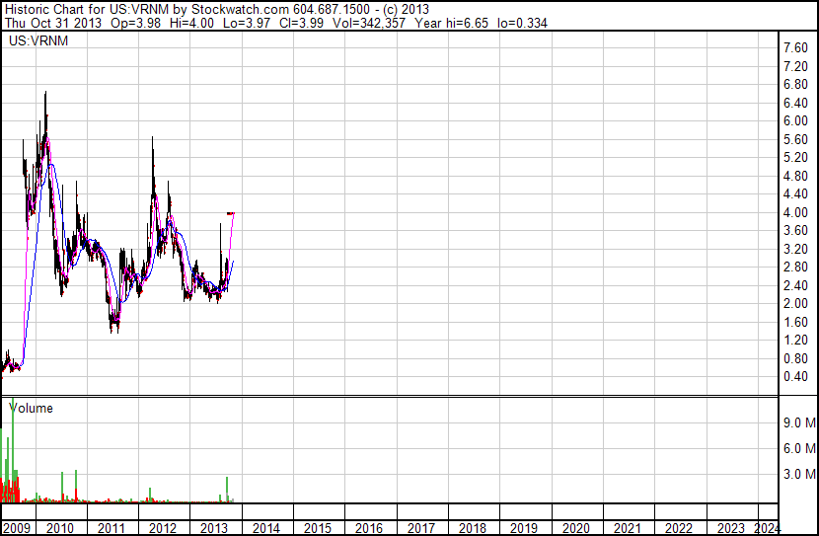The height and width of the screenshot is (536, 819).
Task: Select the 'Cl=3.99' closing value
Action: tap(301, 23)
